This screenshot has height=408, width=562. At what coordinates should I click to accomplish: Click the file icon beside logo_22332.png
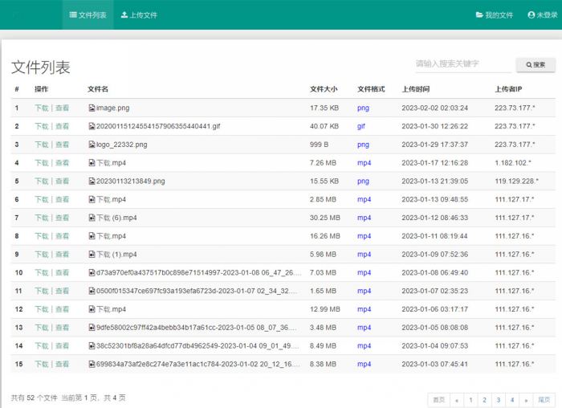click(92, 145)
